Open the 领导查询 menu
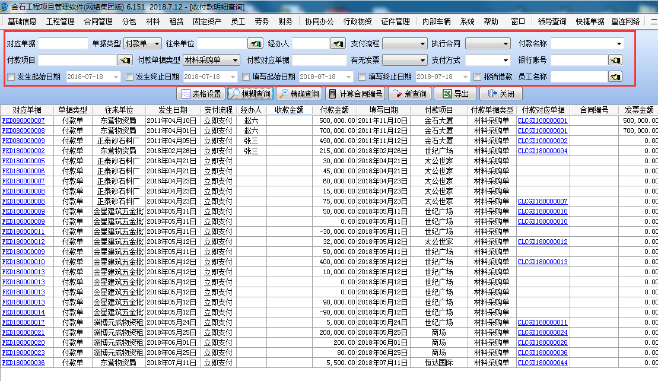658x381 pixels. pos(552,21)
